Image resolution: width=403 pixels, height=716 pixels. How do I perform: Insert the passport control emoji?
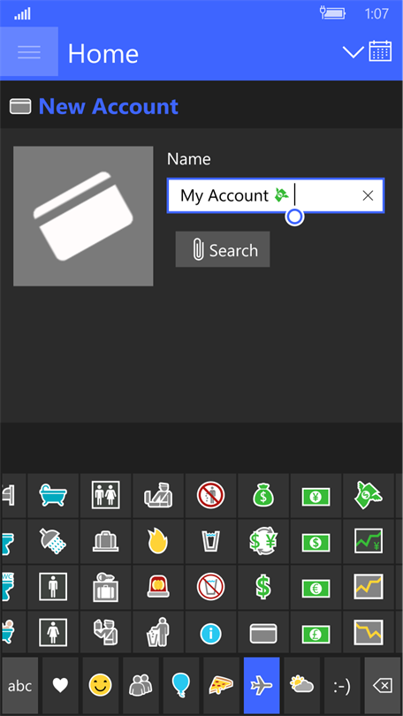(106, 633)
